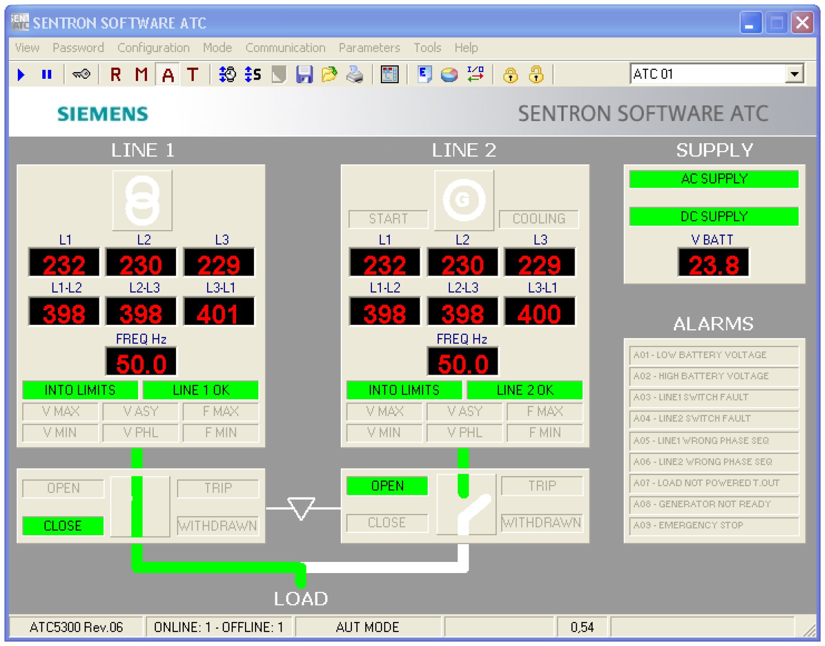Expand the ATC 01 device dropdown
The height and width of the screenshot is (646, 825).
tap(794, 74)
